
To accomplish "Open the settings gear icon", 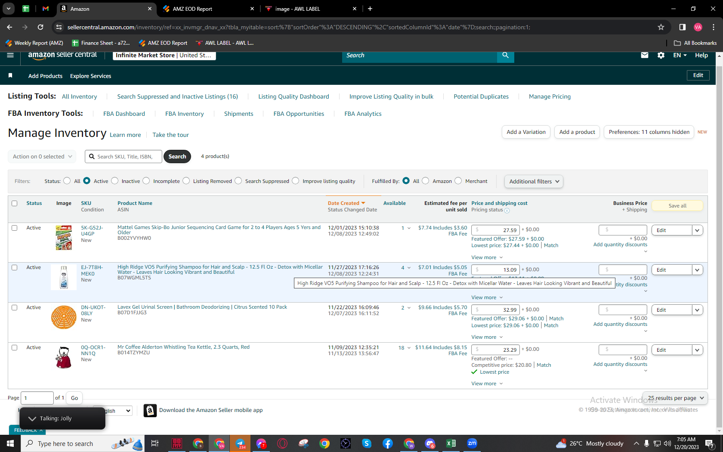I will pyautogui.click(x=661, y=55).
